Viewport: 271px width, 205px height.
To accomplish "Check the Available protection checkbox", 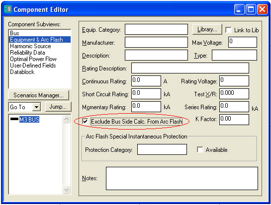I will tap(200, 149).
